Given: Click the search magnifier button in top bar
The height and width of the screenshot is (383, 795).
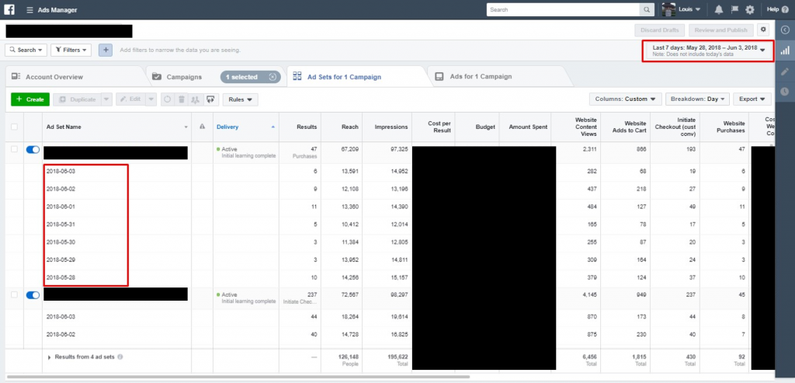Looking at the screenshot, I should pos(647,9).
